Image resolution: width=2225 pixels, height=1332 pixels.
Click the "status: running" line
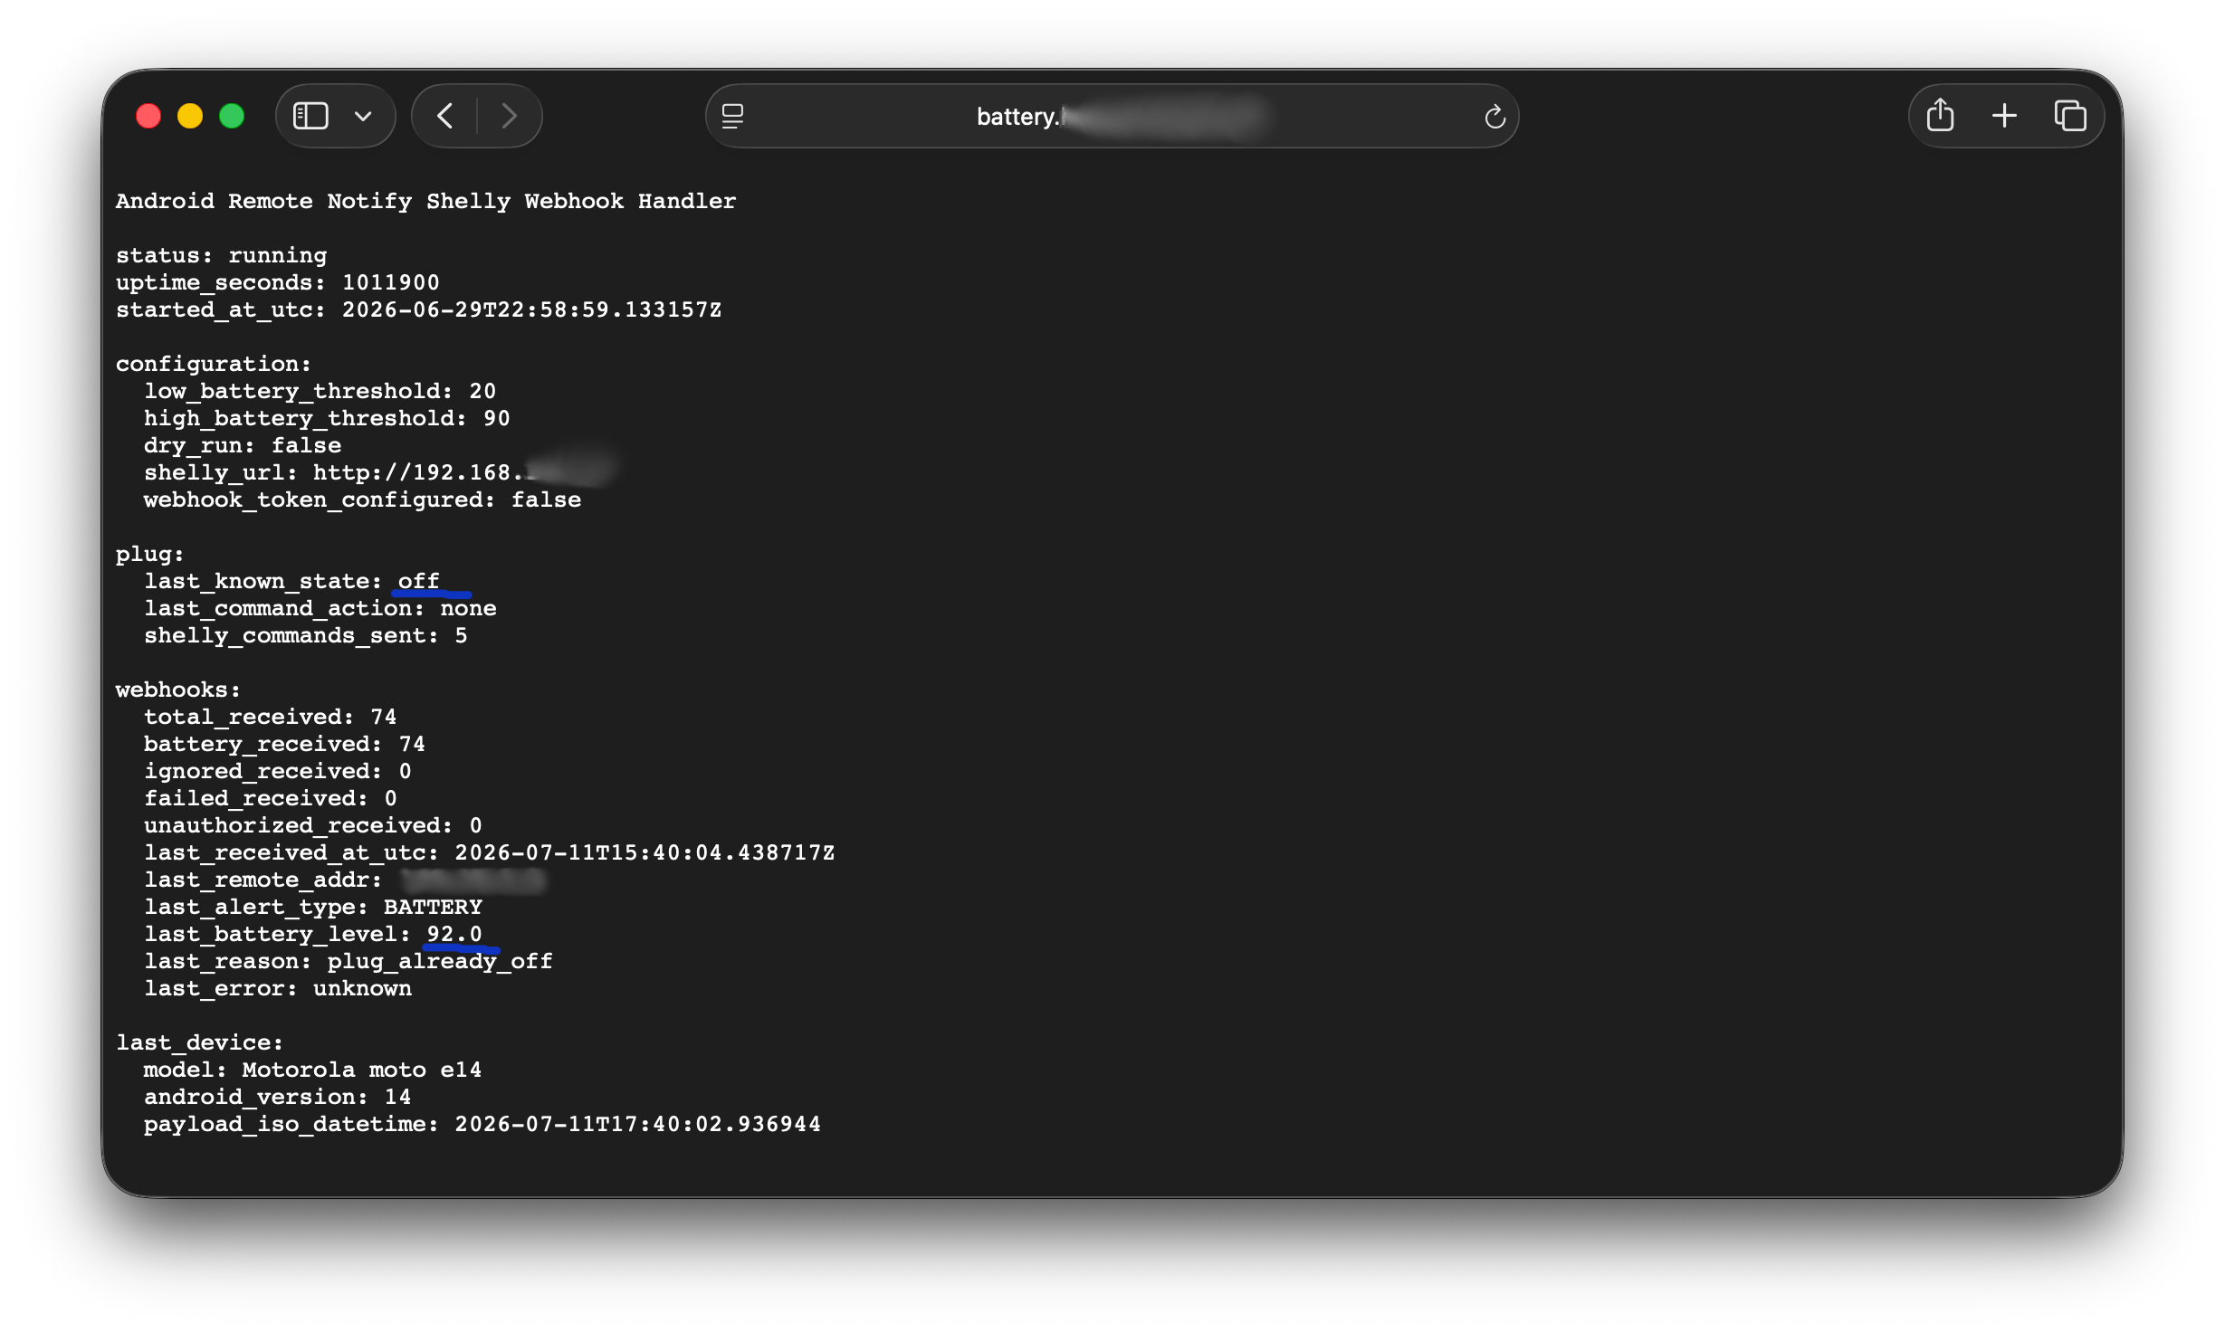point(221,255)
